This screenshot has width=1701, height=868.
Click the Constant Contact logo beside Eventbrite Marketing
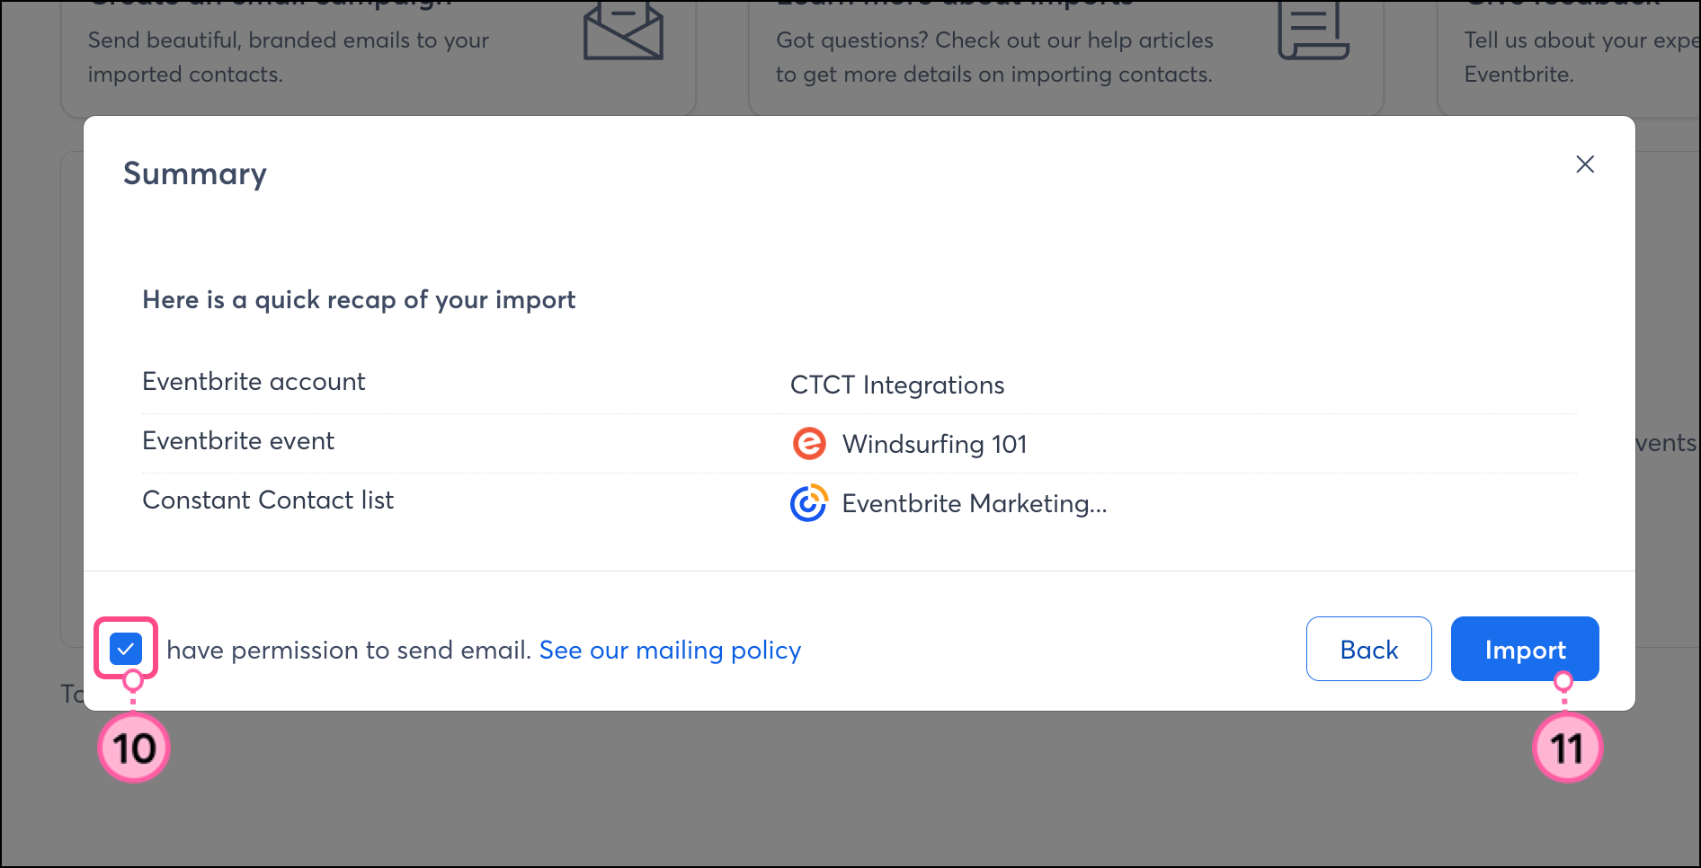point(809,503)
